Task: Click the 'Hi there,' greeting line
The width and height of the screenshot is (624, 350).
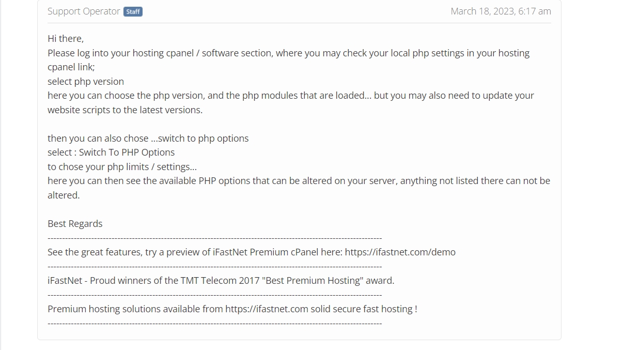Action: [x=66, y=39]
